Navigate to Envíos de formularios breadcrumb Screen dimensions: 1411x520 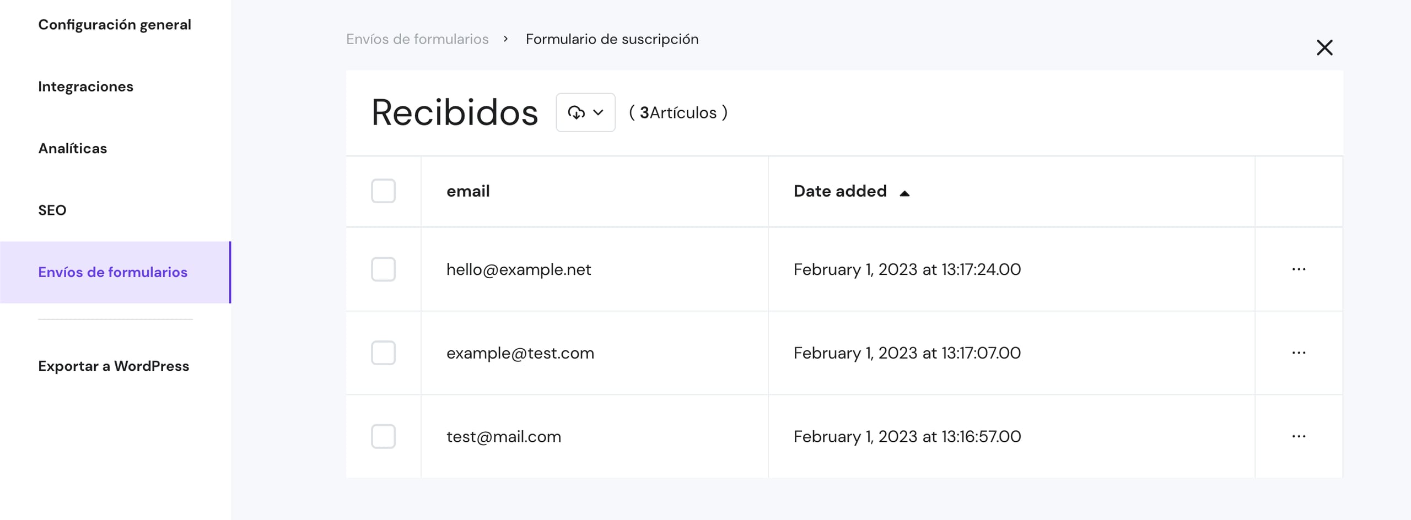pyautogui.click(x=417, y=39)
